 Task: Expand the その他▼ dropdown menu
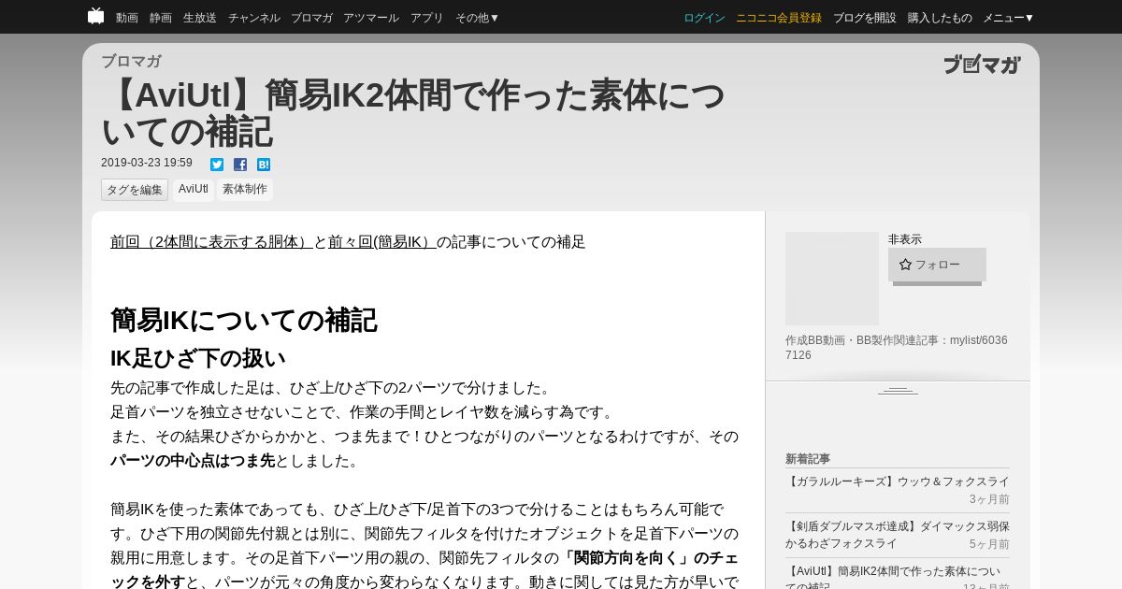click(x=478, y=18)
